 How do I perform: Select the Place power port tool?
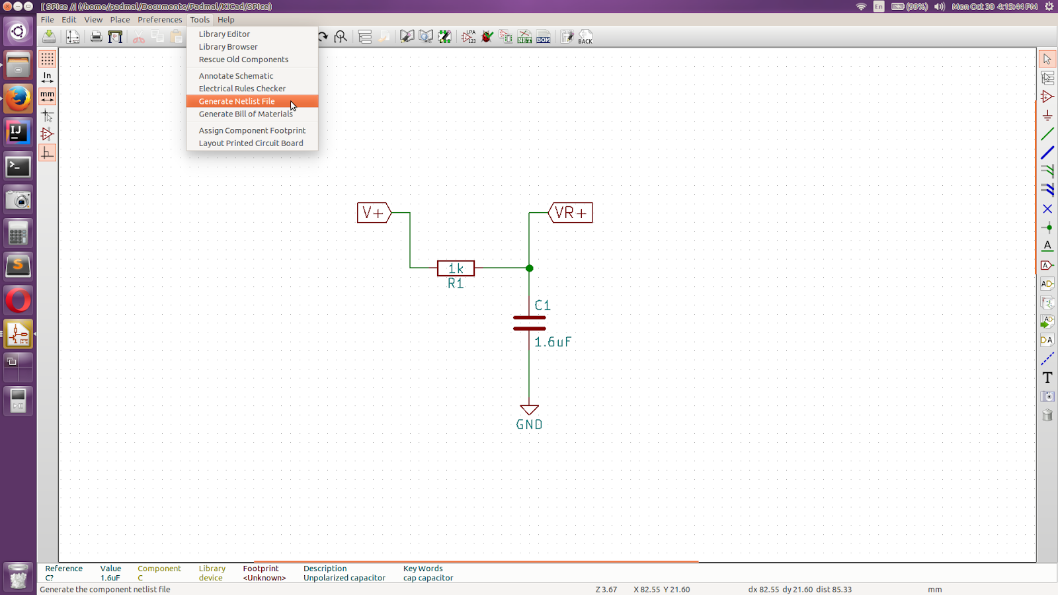click(1047, 116)
